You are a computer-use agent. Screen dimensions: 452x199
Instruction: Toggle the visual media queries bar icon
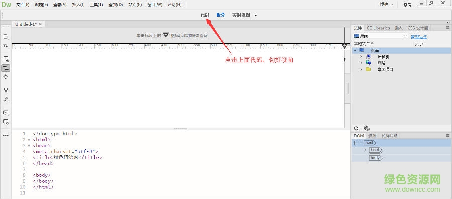point(6,68)
